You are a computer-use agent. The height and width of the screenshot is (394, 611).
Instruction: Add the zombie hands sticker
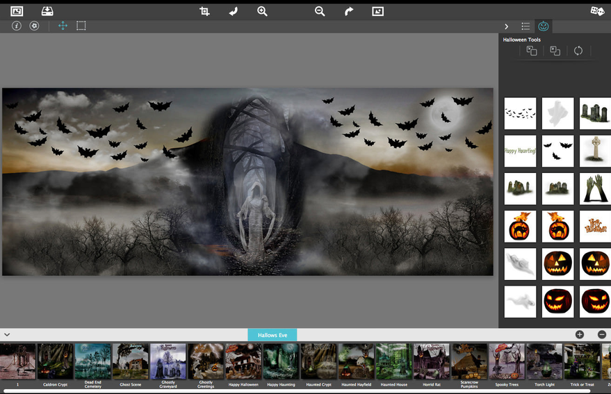point(595,188)
